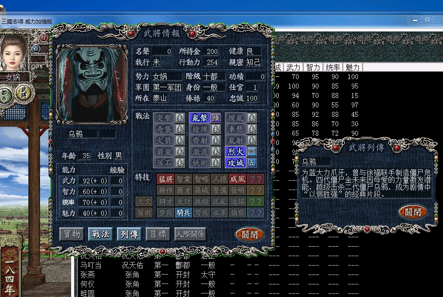
Task: Click the 醫術 special skill tile
Action: coord(144,213)
